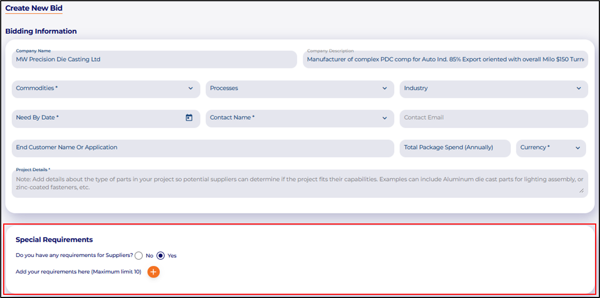
Task: Click the Currency chevron arrow
Action: click(578, 148)
